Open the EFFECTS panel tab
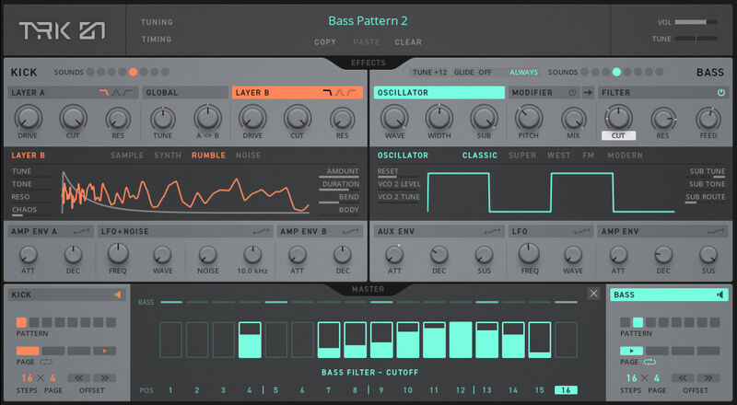Viewport: 737px width, 405px height. pos(368,63)
